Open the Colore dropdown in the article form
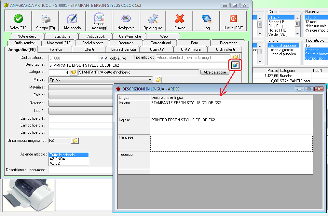This screenshot has width=328, height=216. (x=81, y=95)
